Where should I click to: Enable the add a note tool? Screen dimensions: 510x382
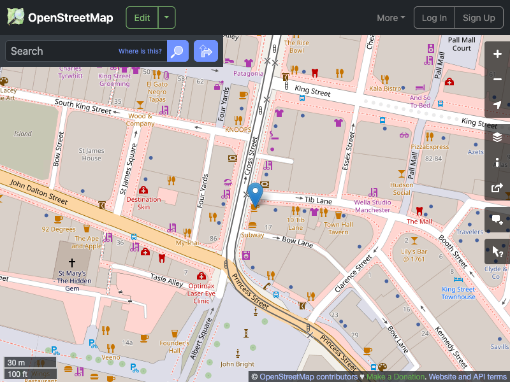pyautogui.click(x=497, y=221)
